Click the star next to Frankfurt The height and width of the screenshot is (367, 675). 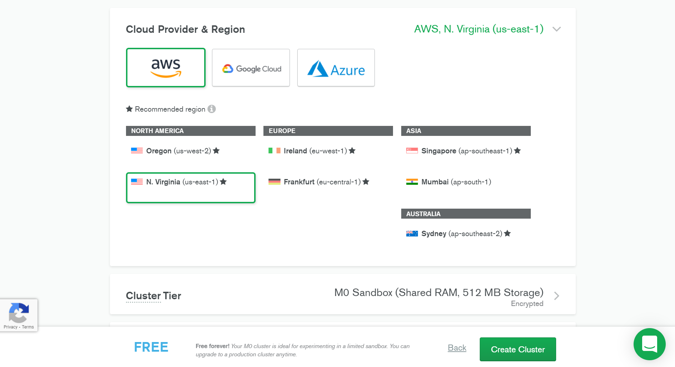(x=366, y=182)
